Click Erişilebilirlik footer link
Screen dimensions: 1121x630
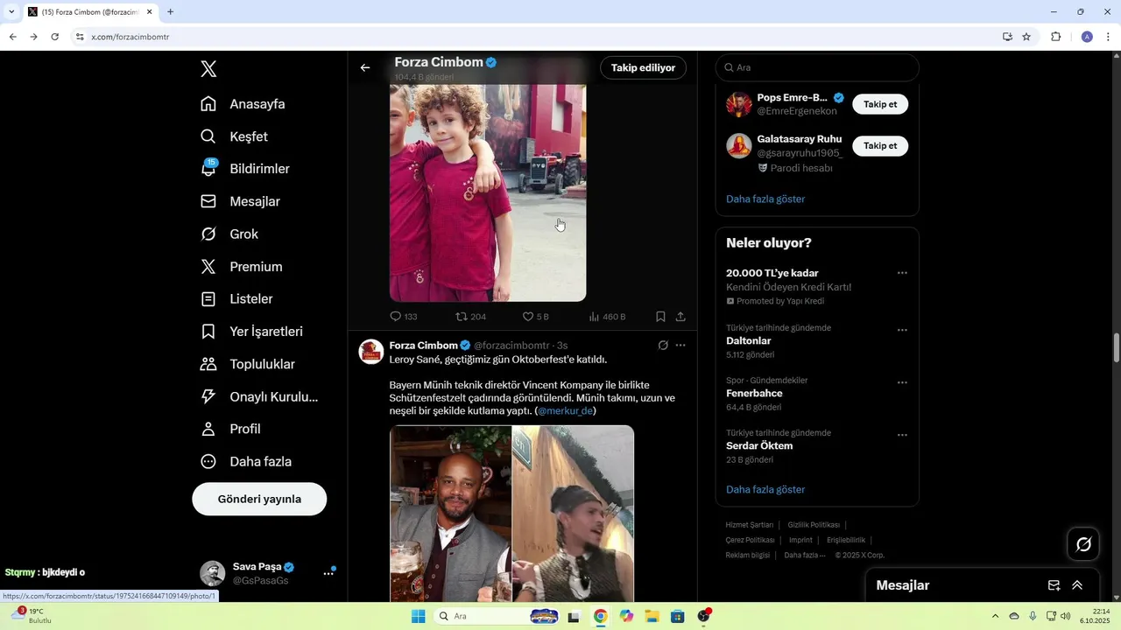[846, 540]
